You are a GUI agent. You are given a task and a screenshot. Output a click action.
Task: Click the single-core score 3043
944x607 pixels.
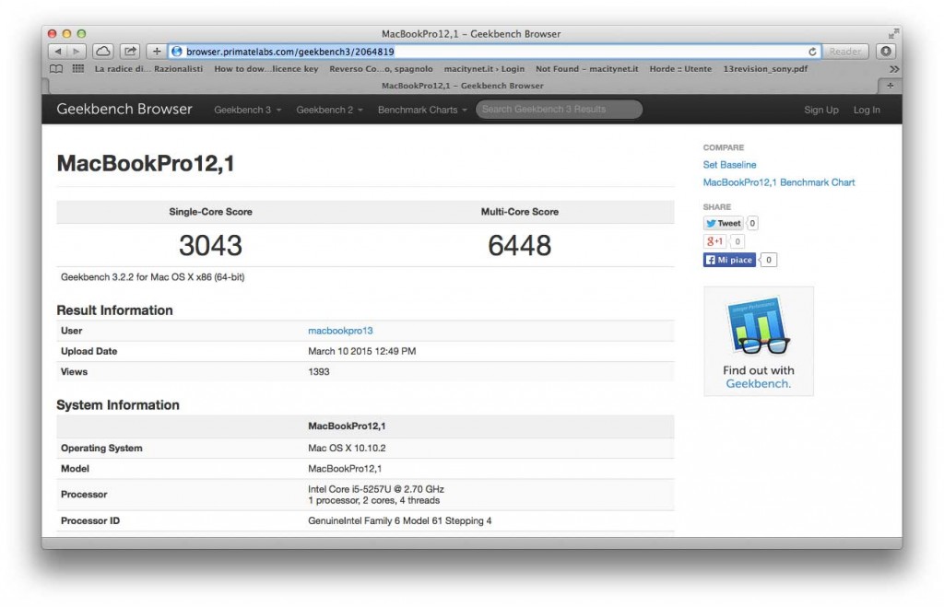pyautogui.click(x=210, y=245)
